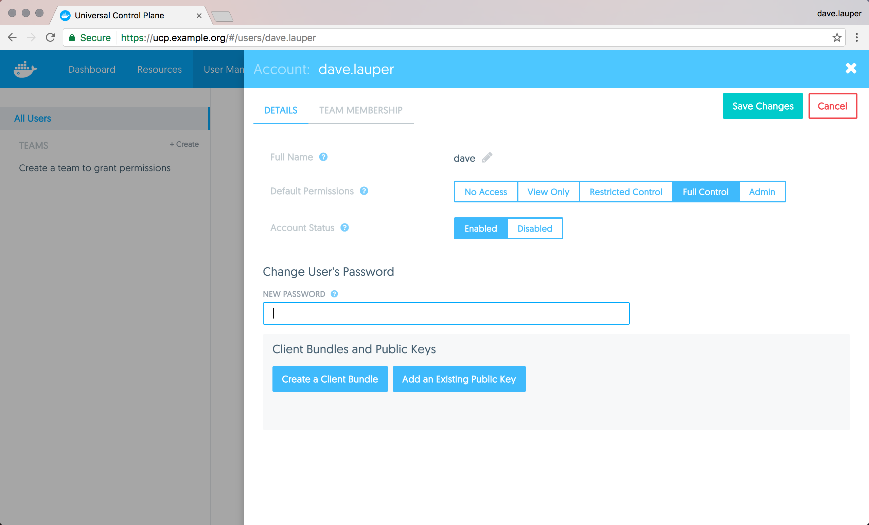
Task: Click the help icon next to Full Name
Action: (323, 157)
